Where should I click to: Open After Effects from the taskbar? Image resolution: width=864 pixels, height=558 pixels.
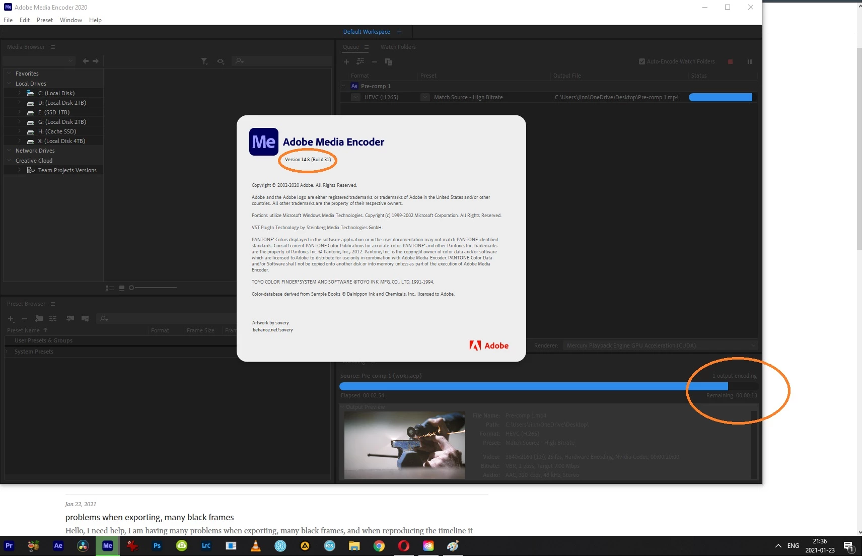point(58,546)
